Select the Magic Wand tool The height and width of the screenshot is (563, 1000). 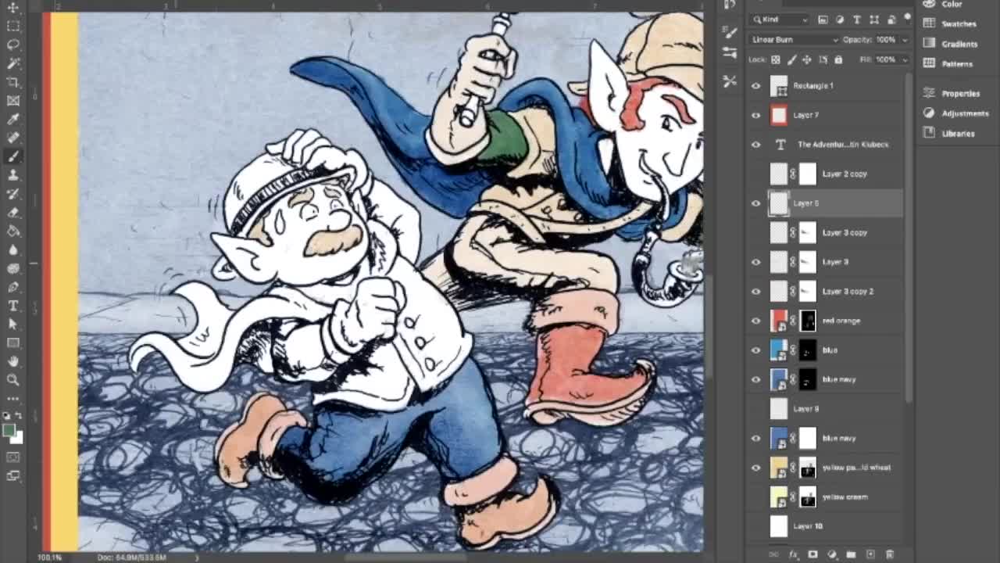point(13,63)
